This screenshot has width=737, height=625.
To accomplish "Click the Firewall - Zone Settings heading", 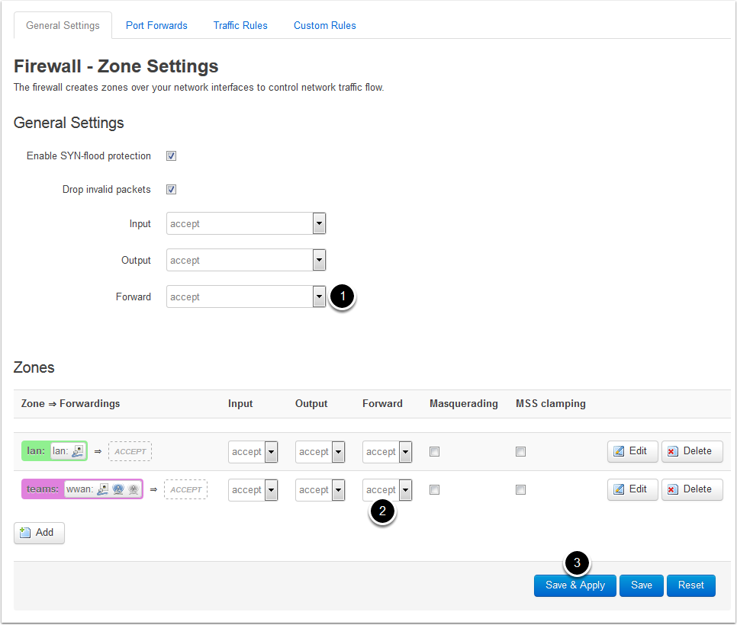I will (116, 66).
